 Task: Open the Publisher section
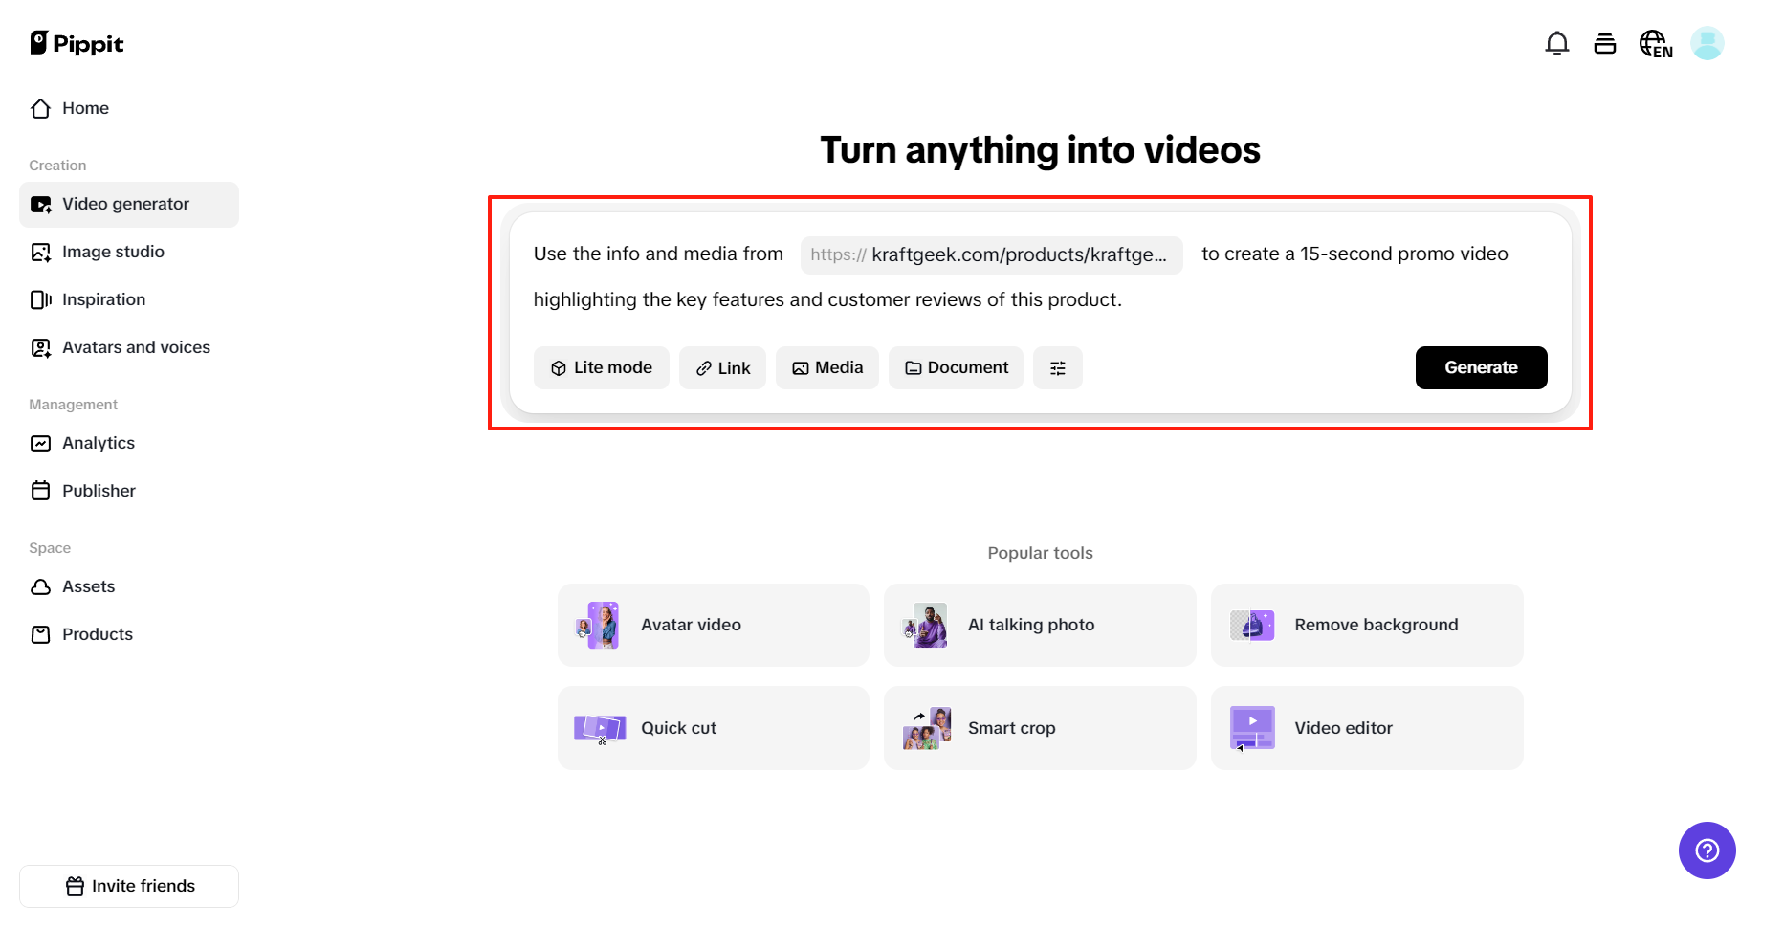tap(99, 491)
